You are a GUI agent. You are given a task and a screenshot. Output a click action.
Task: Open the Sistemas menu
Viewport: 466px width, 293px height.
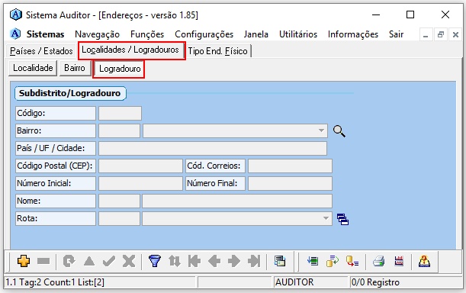pos(45,34)
